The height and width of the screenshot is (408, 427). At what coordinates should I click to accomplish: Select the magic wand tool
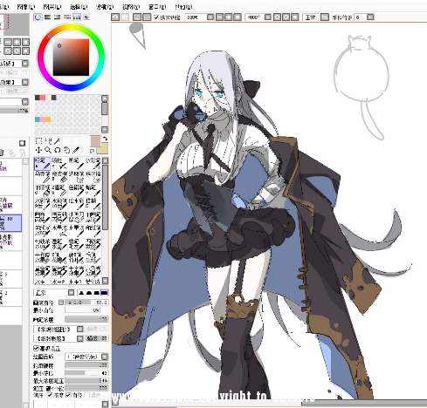point(58,141)
